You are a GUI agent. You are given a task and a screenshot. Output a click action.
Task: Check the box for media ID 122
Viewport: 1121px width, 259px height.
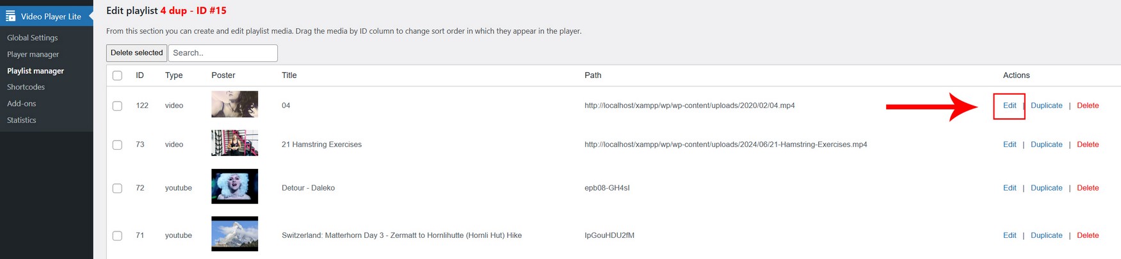click(x=117, y=106)
